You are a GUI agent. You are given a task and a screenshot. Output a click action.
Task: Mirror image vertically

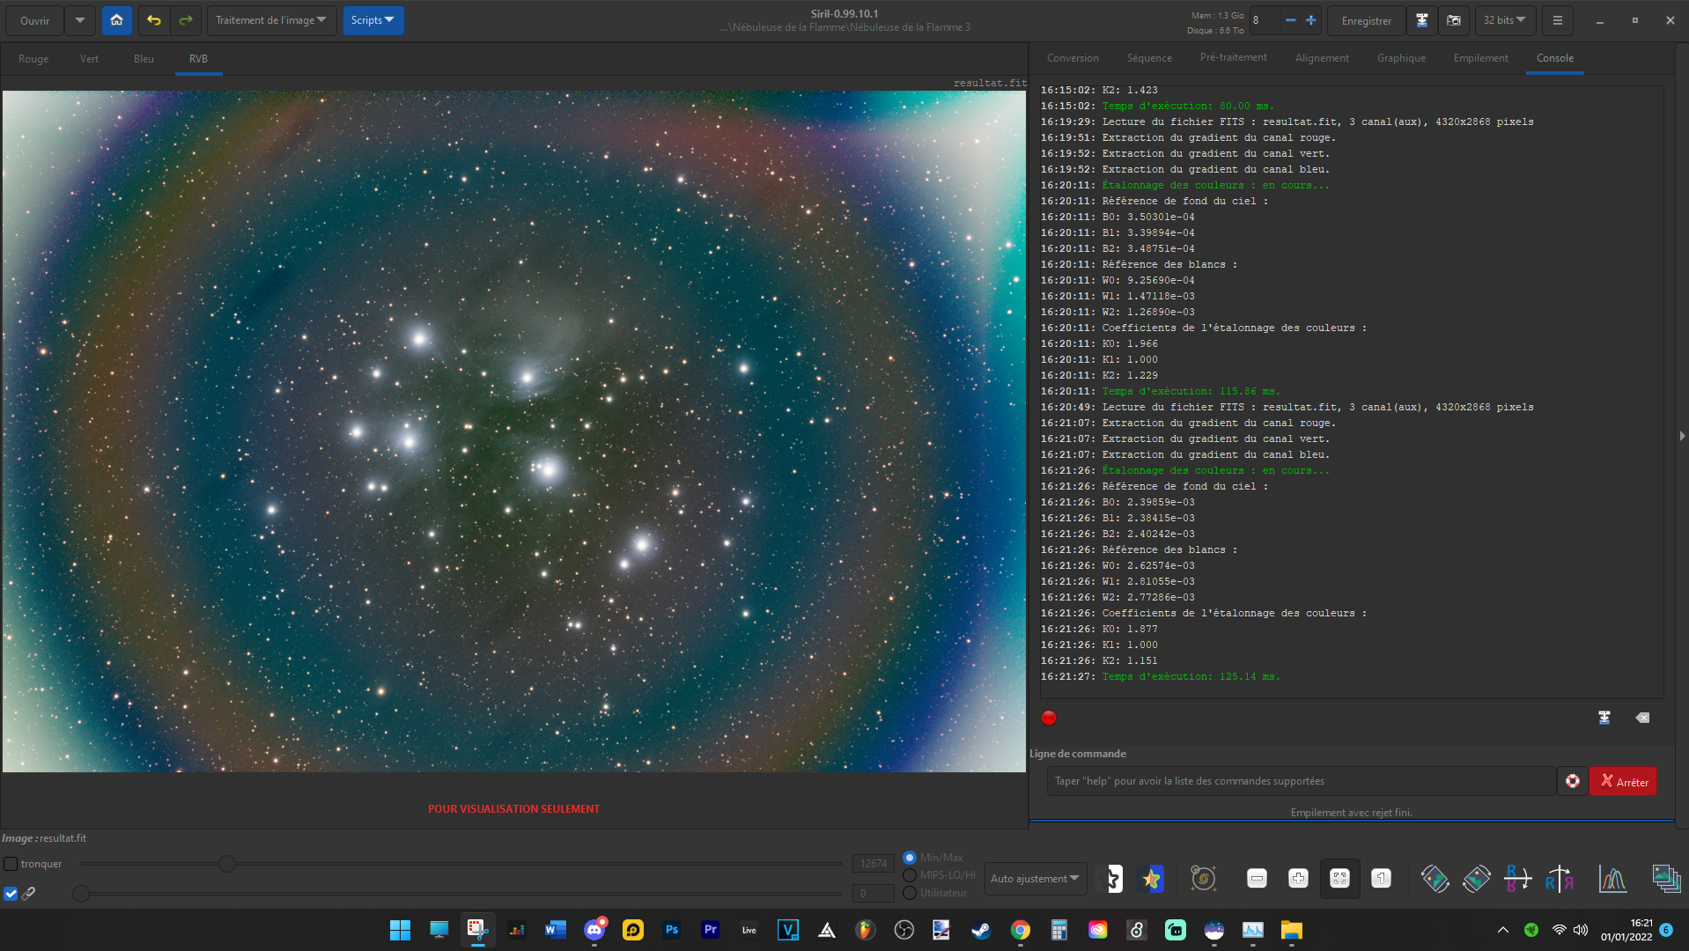(1517, 879)
